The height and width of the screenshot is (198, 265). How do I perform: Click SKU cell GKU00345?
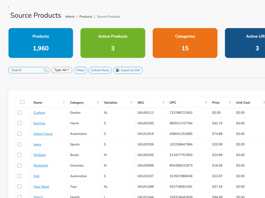(145, 155)
